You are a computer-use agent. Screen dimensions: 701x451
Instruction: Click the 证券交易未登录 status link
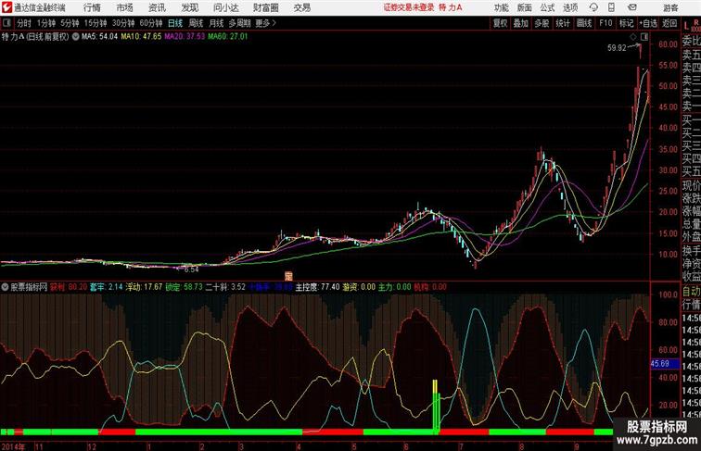[x=409, y=7]
